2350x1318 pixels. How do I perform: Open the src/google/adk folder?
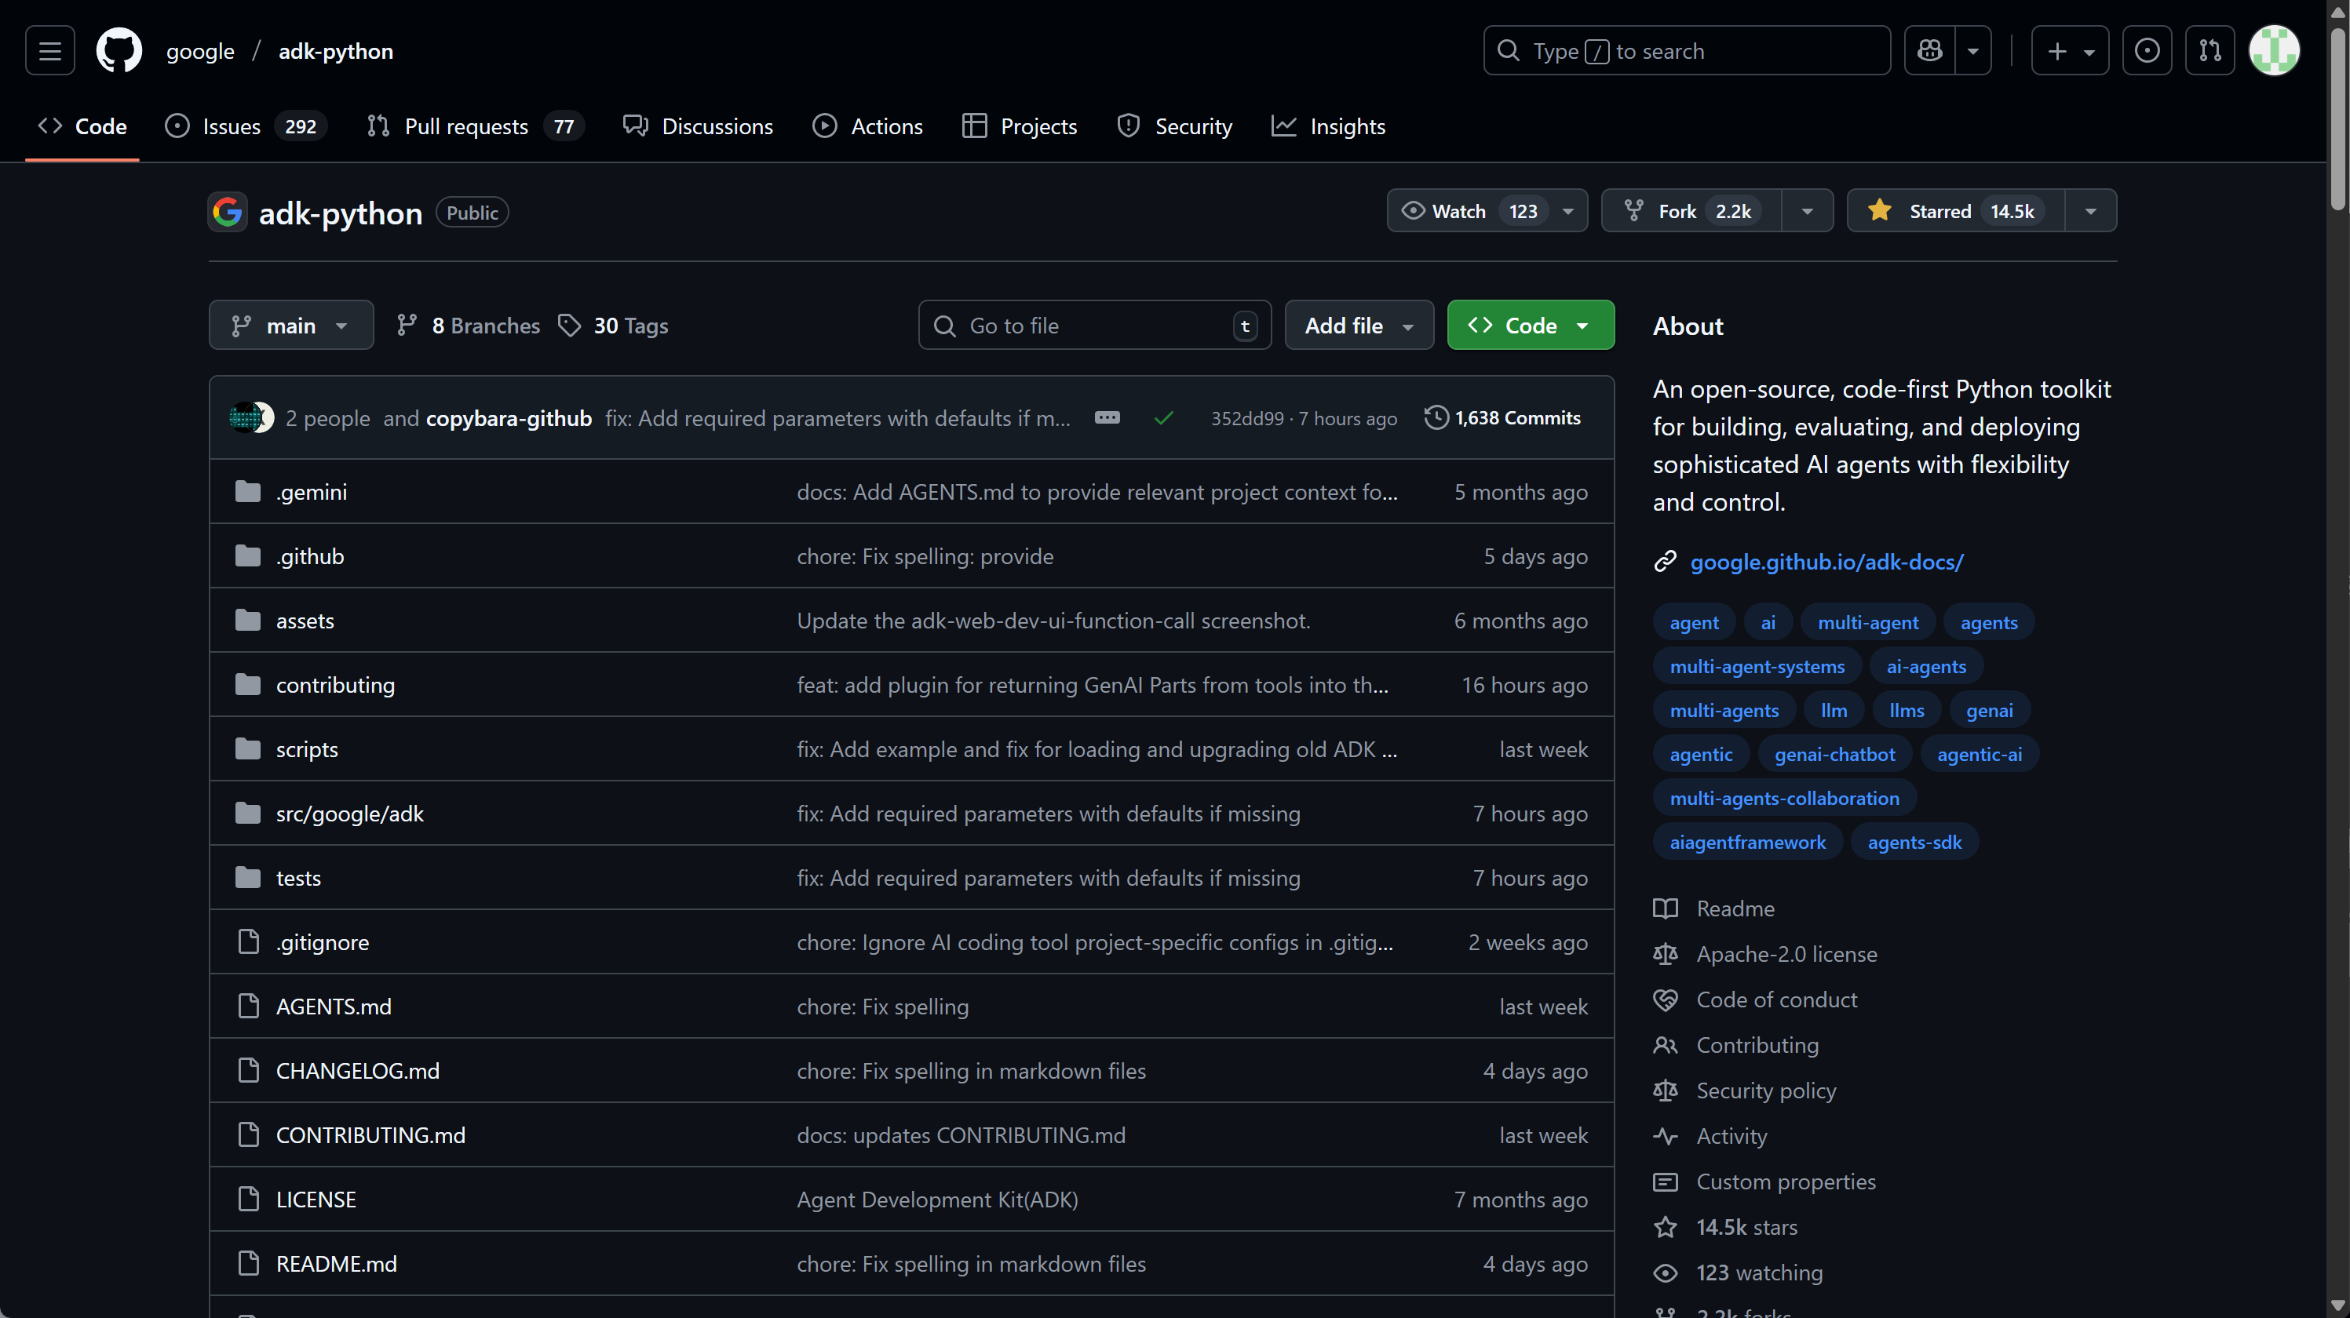(350, 814)
